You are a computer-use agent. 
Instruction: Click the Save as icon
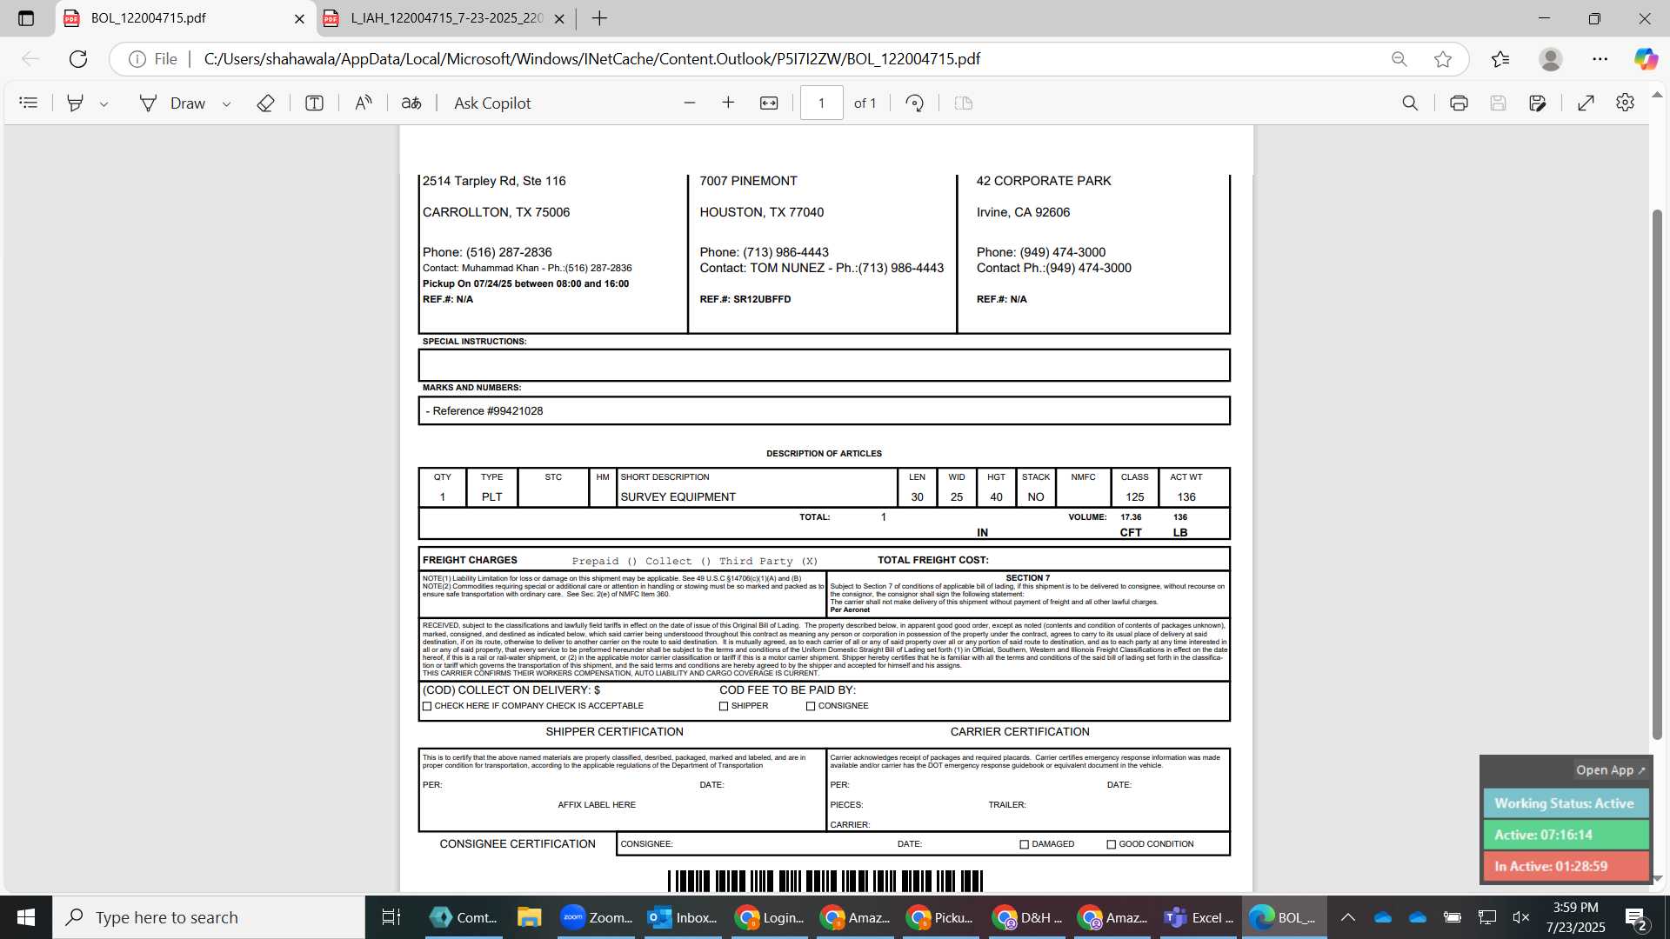(x=1537, y=103)
